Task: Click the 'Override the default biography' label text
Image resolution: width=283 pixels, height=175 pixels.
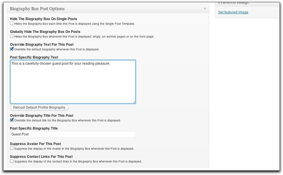Action: click(x=57, y=50)
